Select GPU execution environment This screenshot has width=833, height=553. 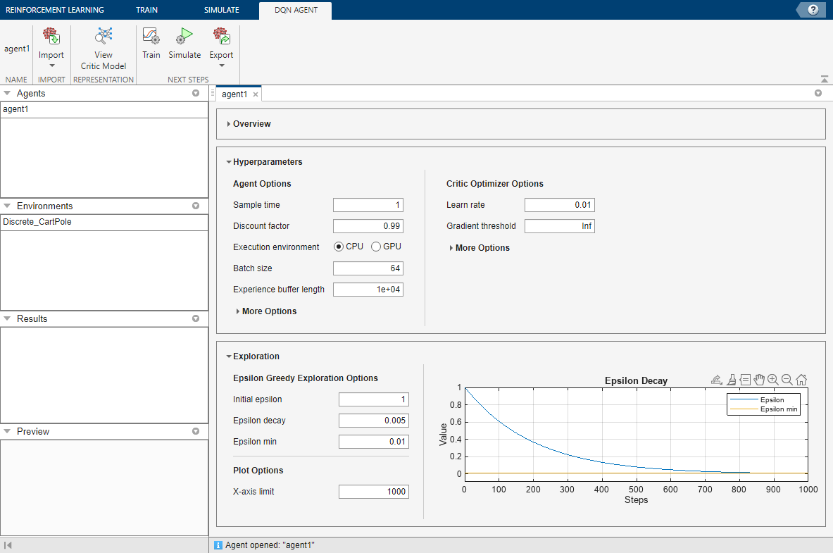coord(376,247)
